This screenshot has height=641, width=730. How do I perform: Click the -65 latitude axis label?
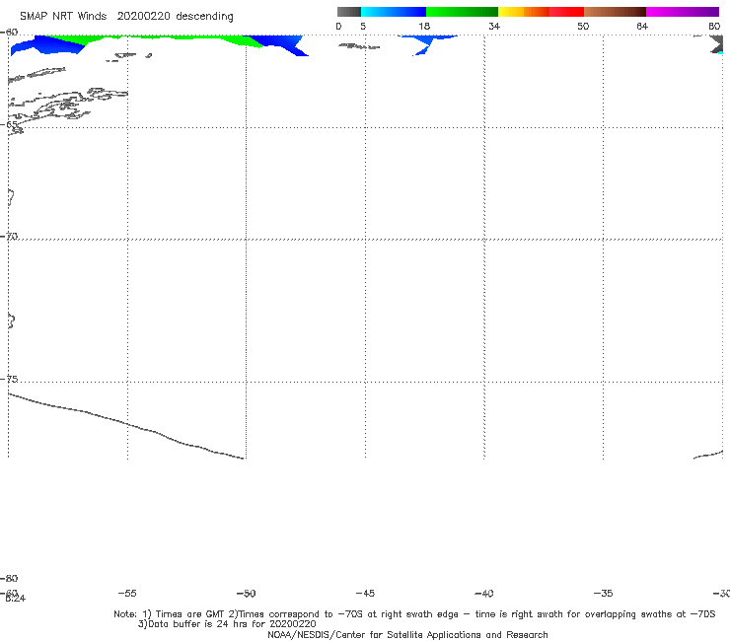tap(9, 124)
